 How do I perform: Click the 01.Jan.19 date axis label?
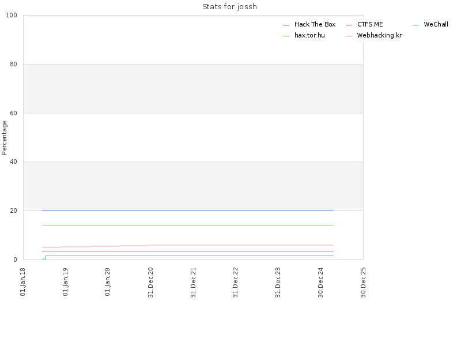point(65,282)
